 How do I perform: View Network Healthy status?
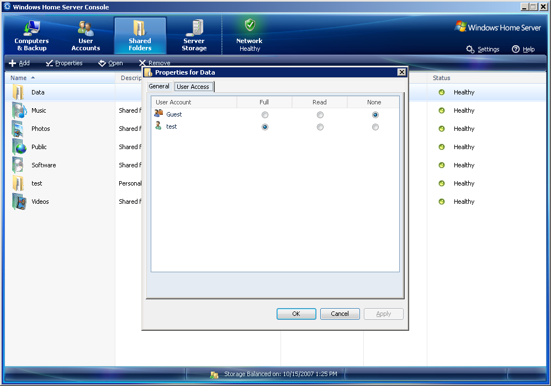coord(250,35)
